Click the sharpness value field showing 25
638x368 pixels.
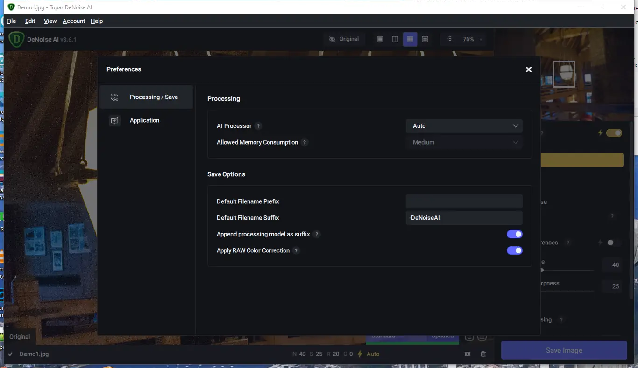click(x=612, y=286)
